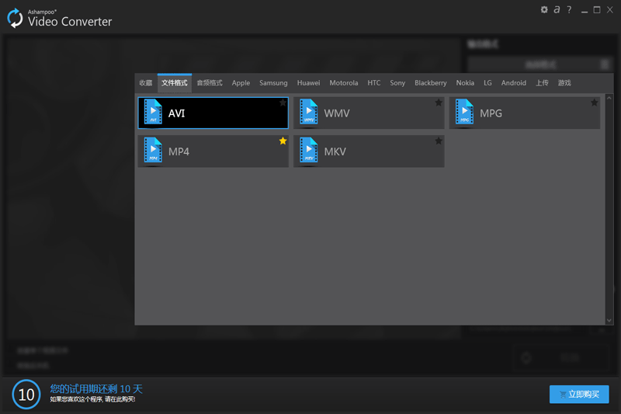The width and height of the screenshot is (621, 414).
Task: Open the 上传 upload tab
Action: pos(542,83)
